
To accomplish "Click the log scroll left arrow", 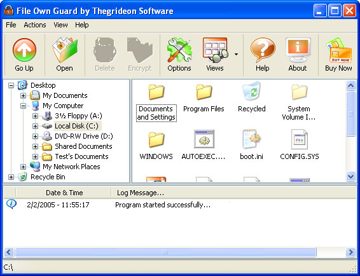I will click(9, 252).
